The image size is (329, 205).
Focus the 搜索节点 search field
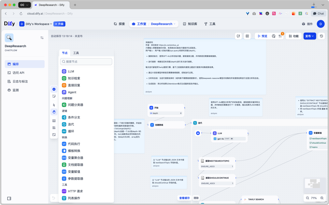[x=86, y=61]
